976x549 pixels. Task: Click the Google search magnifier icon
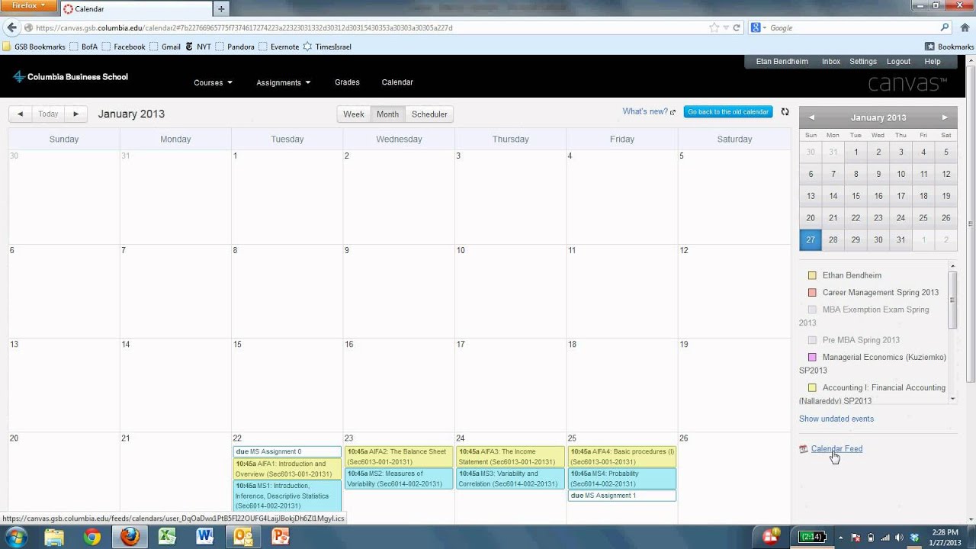coord(945,27)
